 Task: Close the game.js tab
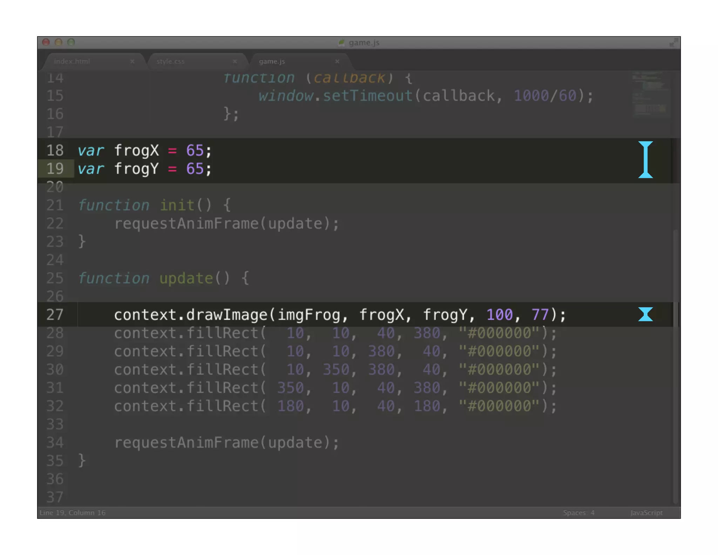[x=337, y=61]
